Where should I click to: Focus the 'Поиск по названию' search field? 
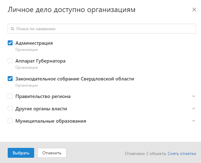click(102, 29)
